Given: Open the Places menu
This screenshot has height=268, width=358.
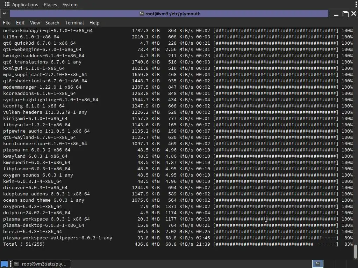Looking at the screenshot, I should click(50, 5).
